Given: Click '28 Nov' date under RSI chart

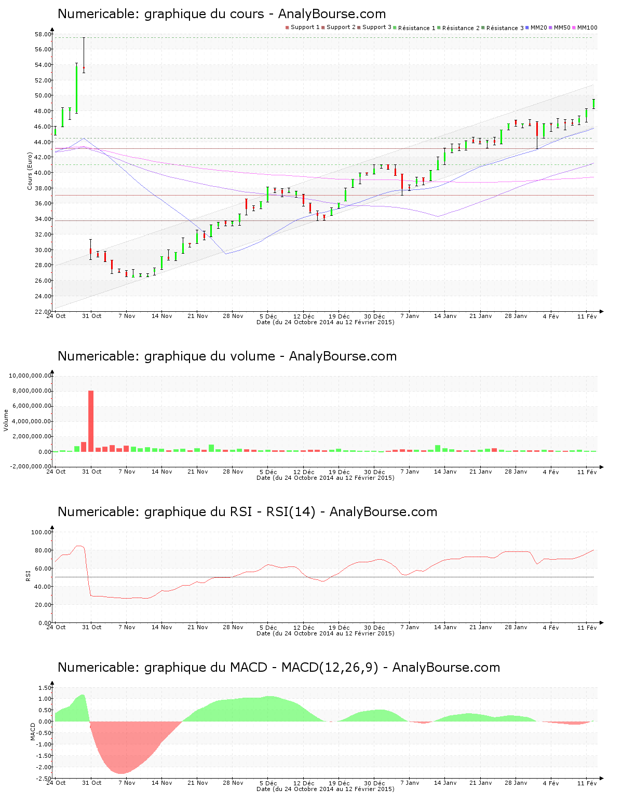Looking at the screenshot, I should pos(233,628).
